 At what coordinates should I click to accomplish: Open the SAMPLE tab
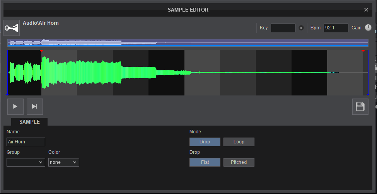[x=29, y=122]
